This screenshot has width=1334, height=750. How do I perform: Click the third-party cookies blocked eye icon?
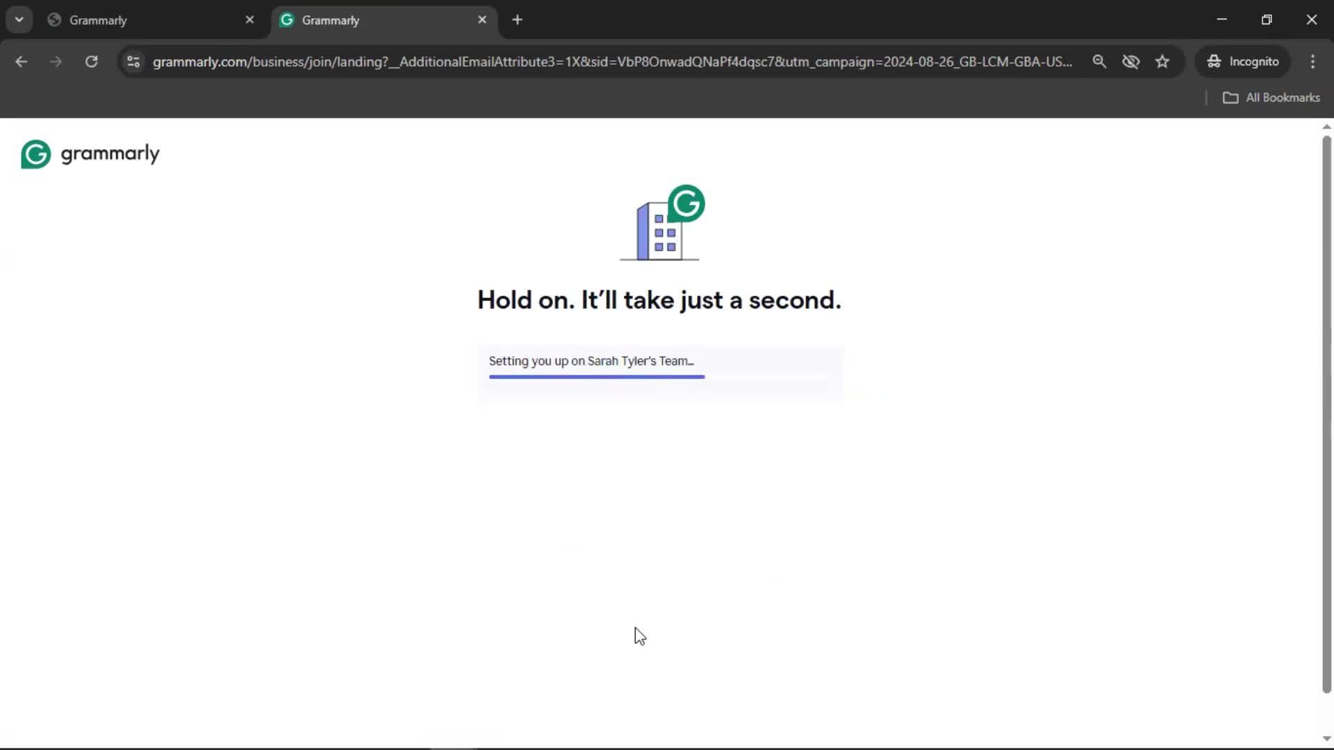point(1130,62)
